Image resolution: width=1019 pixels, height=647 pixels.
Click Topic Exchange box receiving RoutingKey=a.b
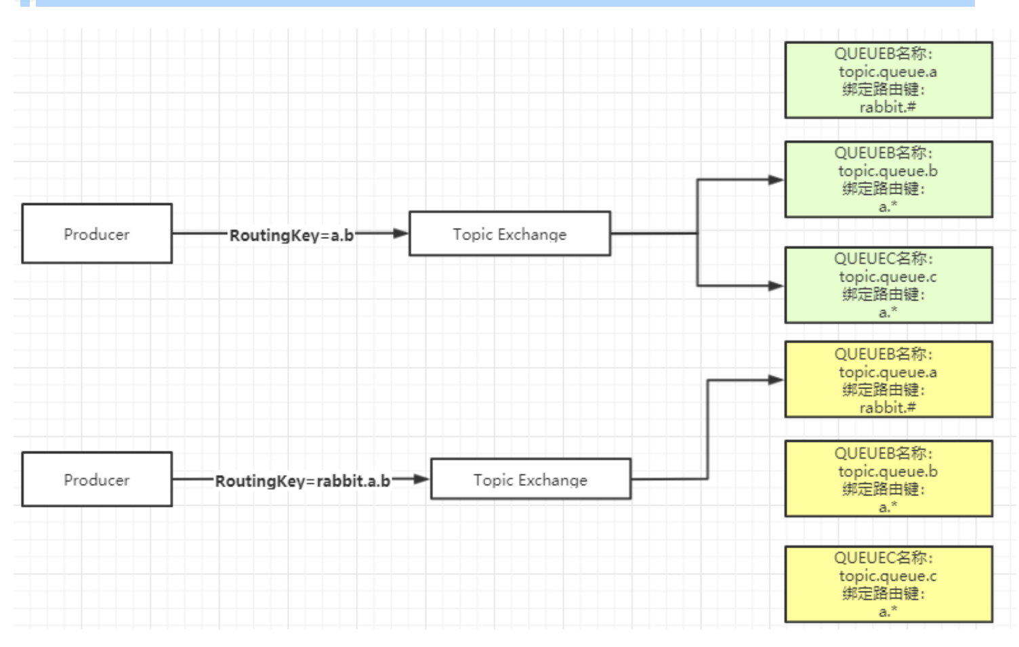[x=509, y=233]
